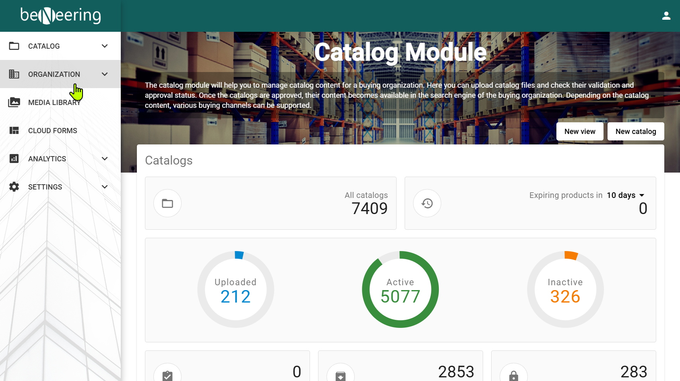Viewport: 680px width, 381px height.
Task: Open the Media Library menu item
Action: (54, 103)
